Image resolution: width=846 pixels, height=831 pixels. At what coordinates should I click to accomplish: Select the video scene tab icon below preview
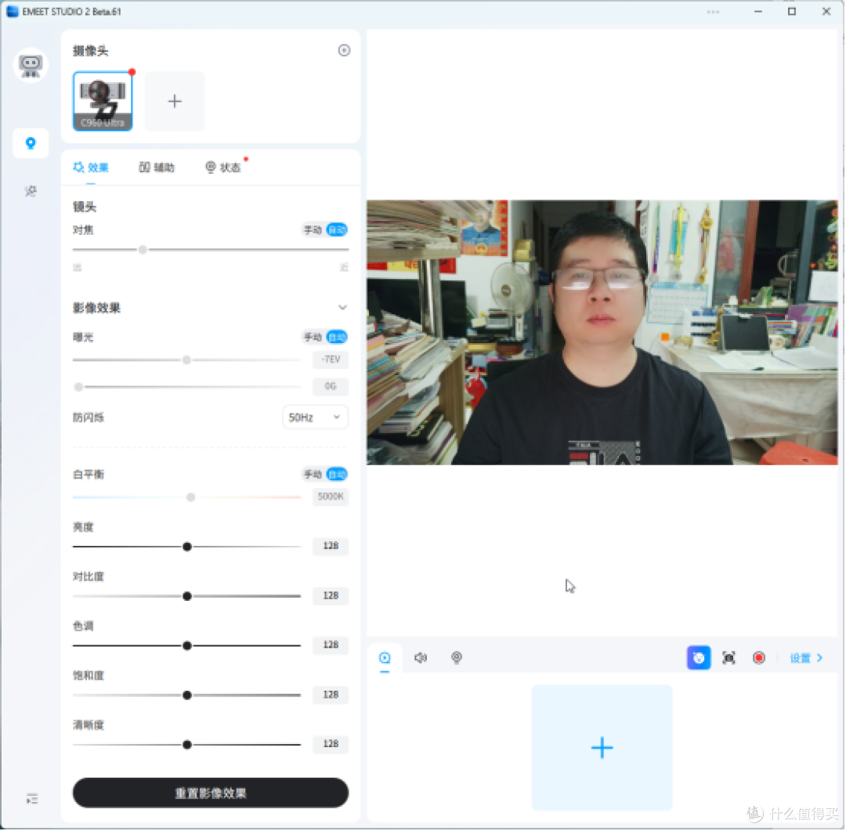385,659
